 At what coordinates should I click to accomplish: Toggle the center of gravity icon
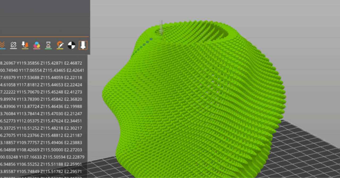[71, 45]
